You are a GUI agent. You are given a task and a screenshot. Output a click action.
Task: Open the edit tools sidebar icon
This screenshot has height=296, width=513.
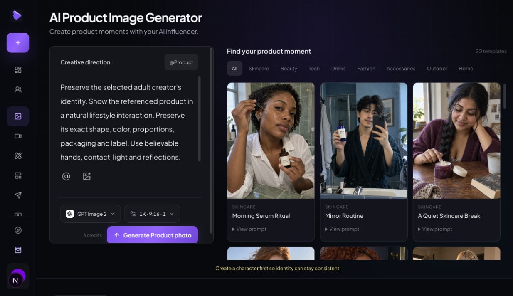coord(18,156)
